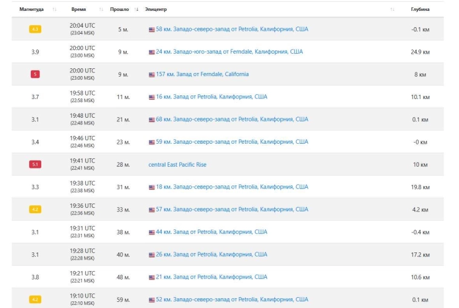The height and width of the screenshot is (308, 459).
Task: Click the Эпицентр column header label
Action: (156, 10)
